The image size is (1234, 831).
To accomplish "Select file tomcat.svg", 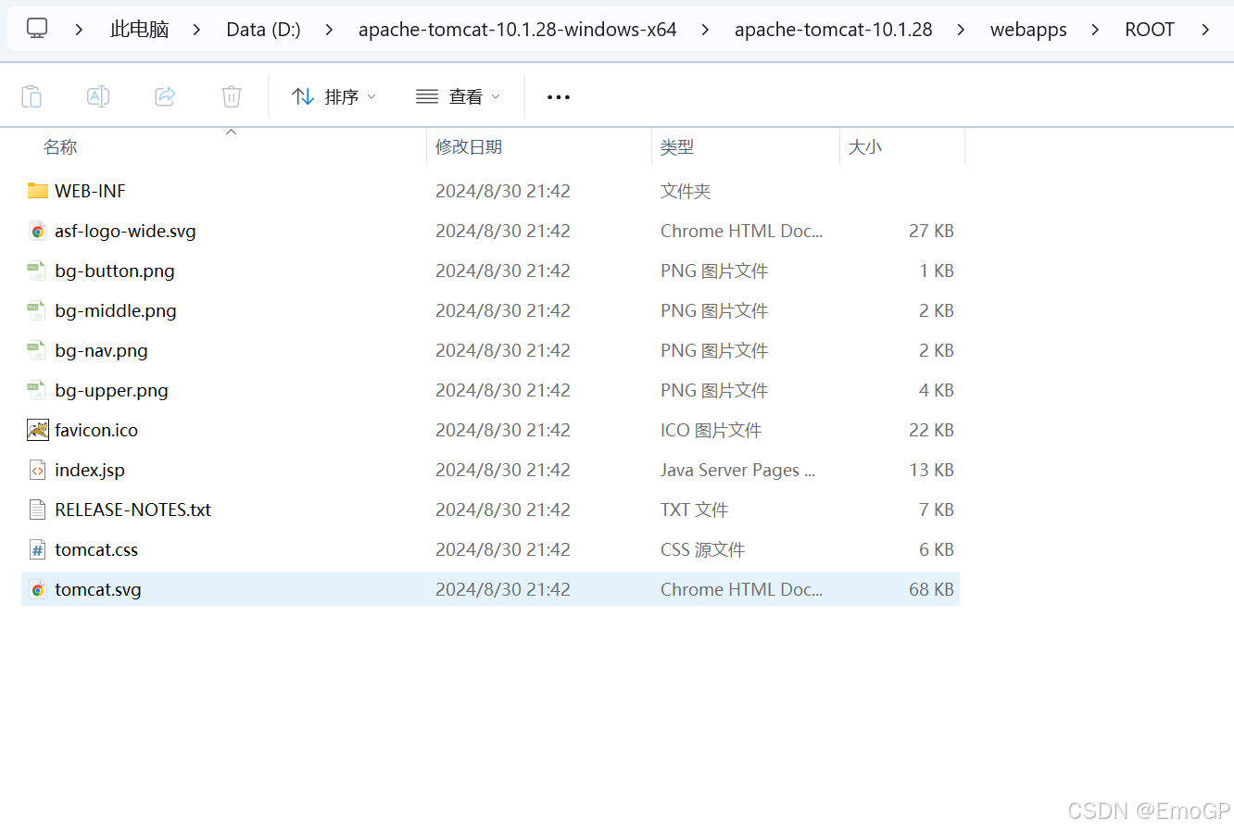I will coord(98,589).
